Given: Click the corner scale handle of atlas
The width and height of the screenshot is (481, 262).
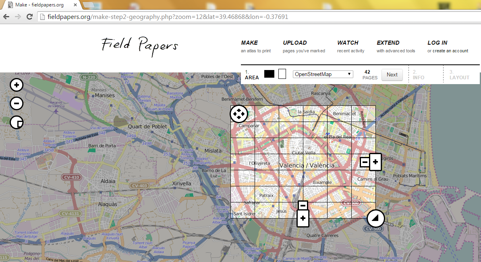Looking at the screenshot, I should pos(375,218).
